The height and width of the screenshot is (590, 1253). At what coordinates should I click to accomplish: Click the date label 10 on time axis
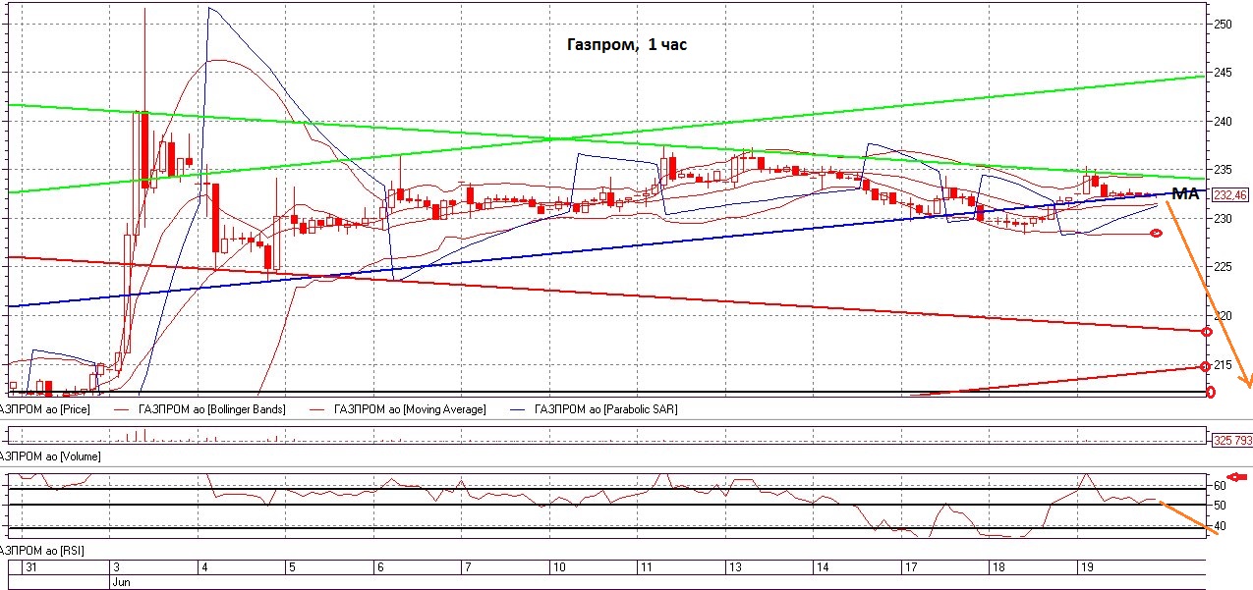coord(557,567)
